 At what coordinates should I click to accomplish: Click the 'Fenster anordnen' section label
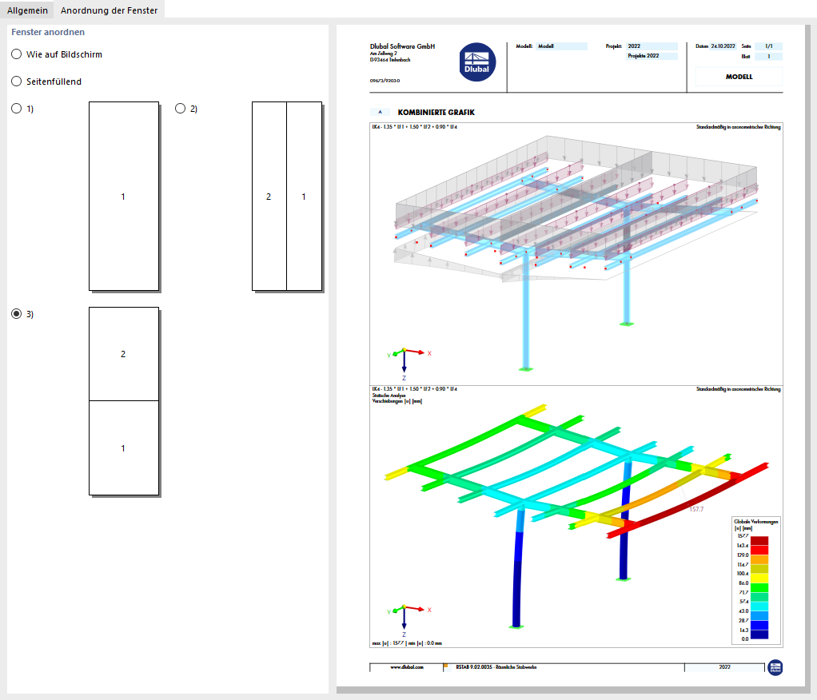pyautogui.click(x=48, y=32)
